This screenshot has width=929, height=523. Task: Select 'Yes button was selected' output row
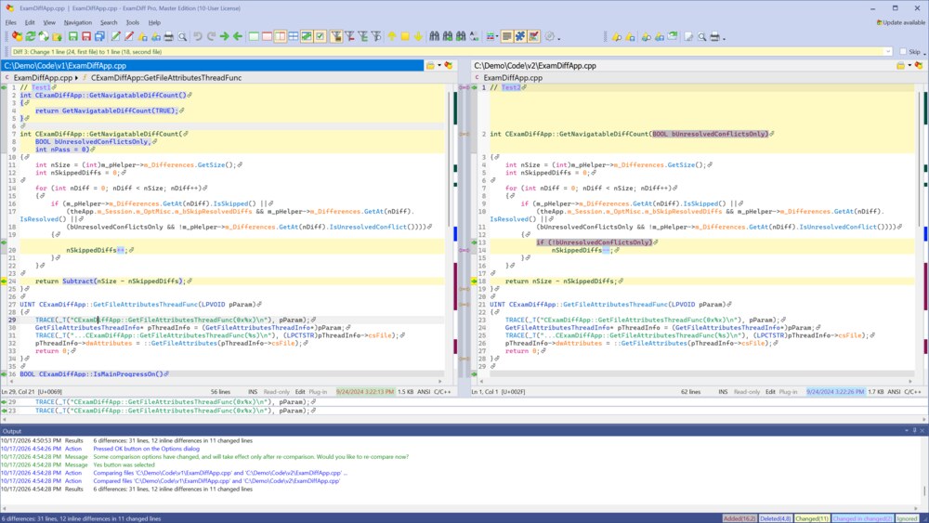[124, 465]
